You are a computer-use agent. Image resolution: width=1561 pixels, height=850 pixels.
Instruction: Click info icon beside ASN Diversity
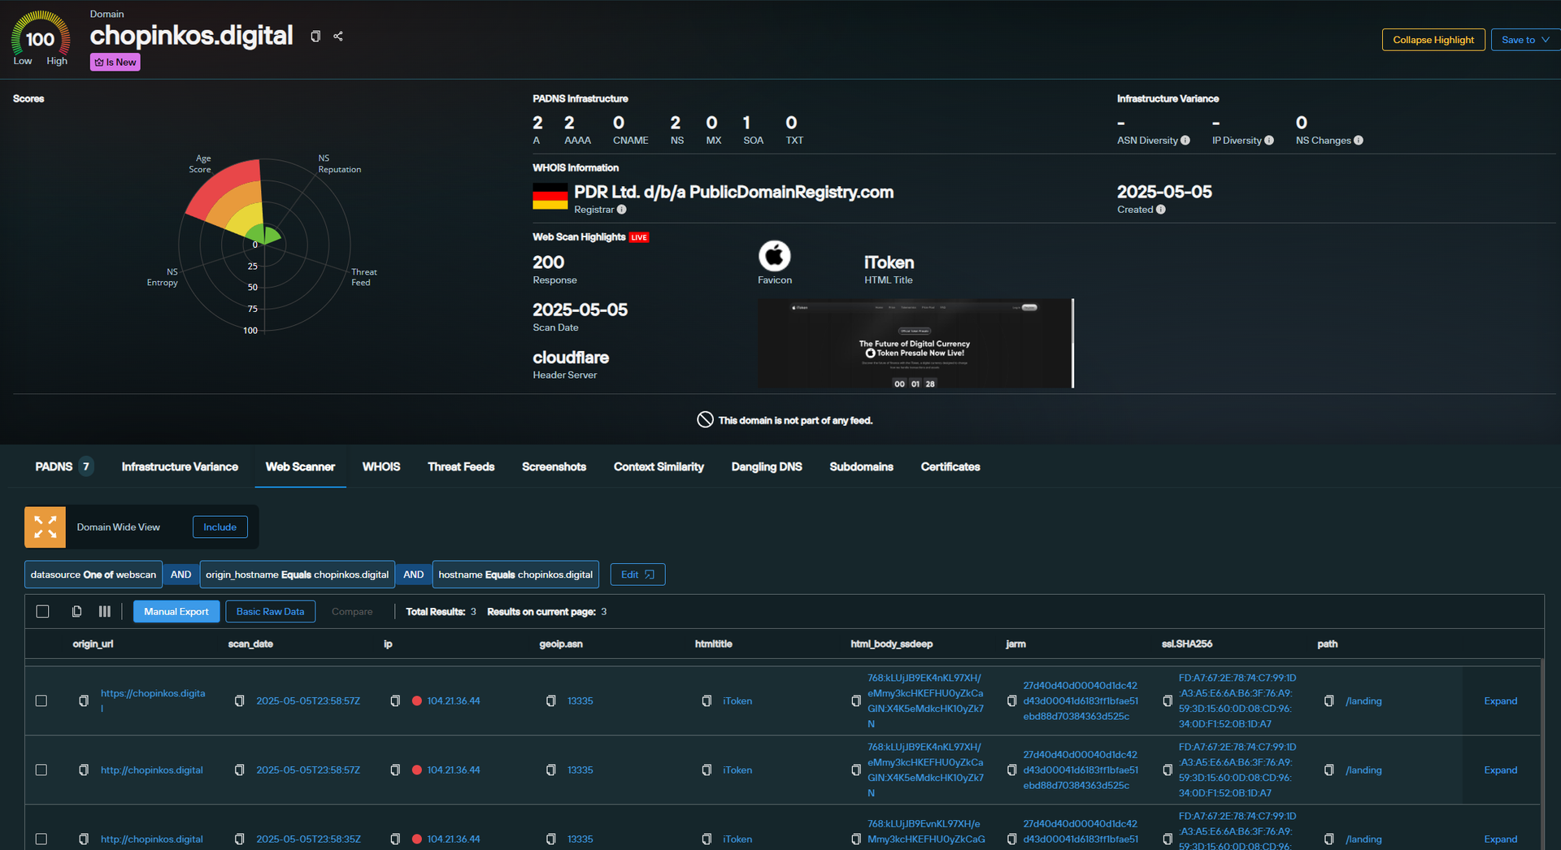[x=1185, y=141]
